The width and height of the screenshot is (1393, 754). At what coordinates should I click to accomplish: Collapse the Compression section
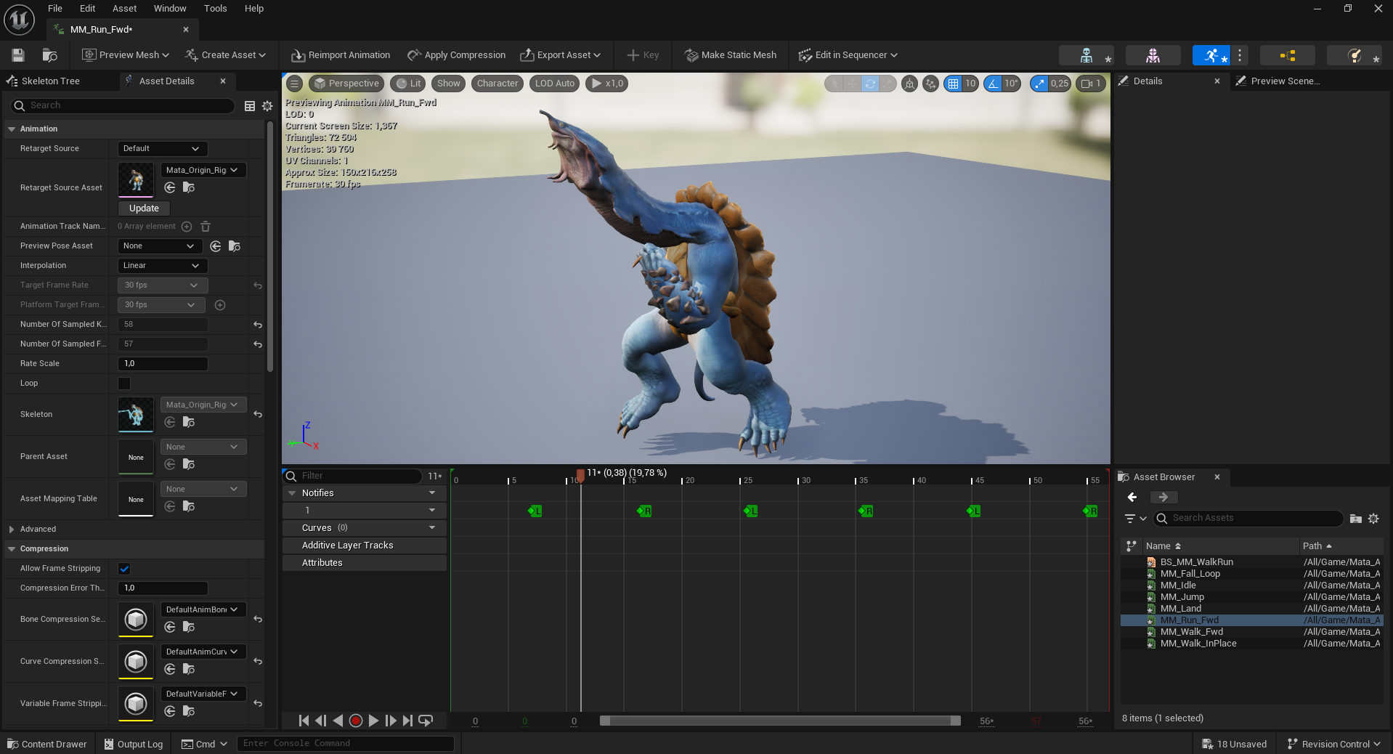pyautogui.click(x=12, y=549)
